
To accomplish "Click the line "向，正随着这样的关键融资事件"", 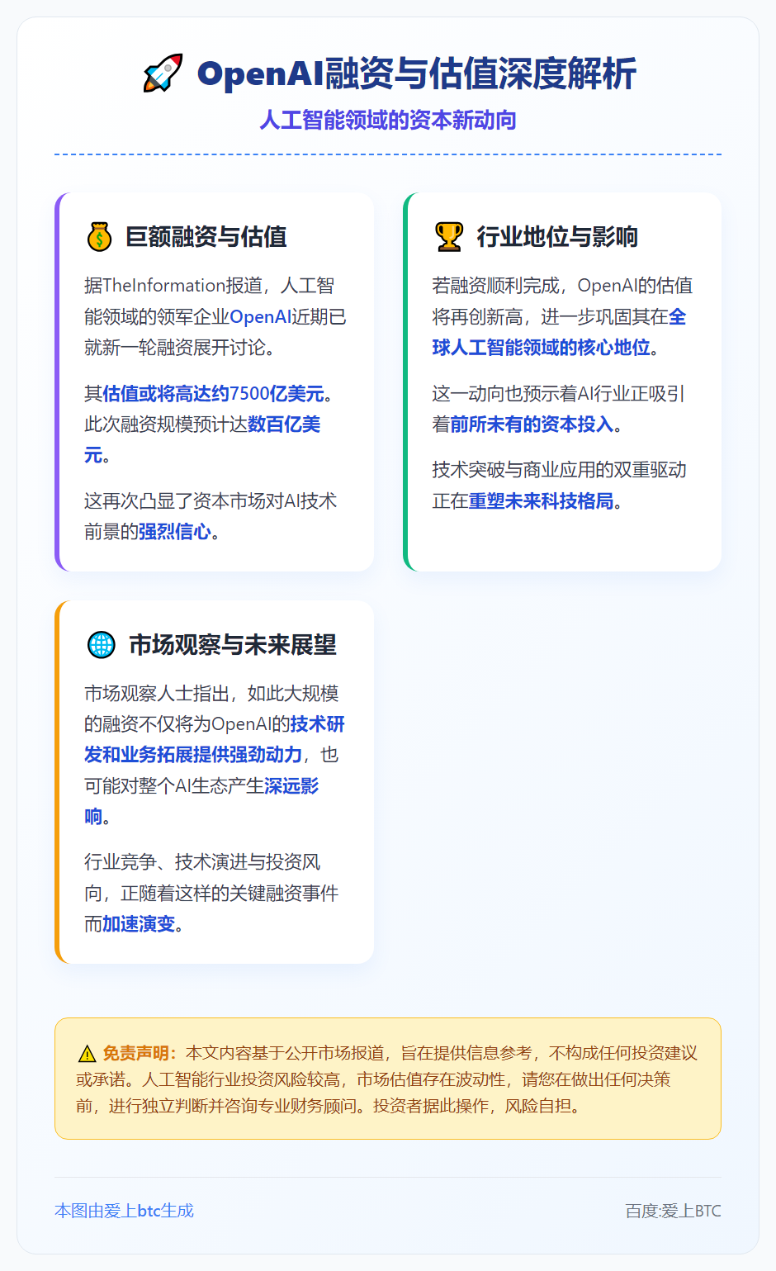I will (x=211, y=894).
